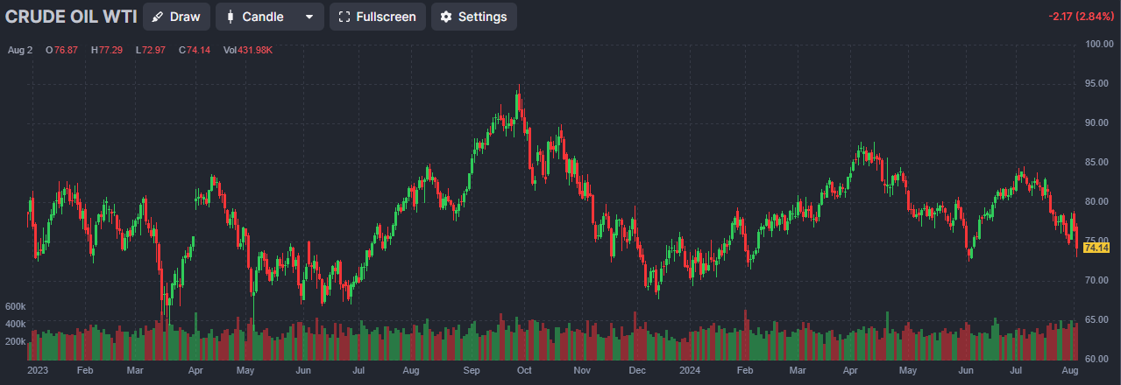Viewport: 1121px width, 385px height.
Task: Click the Aug 2 date in the data legend
Action: (19, 50)
